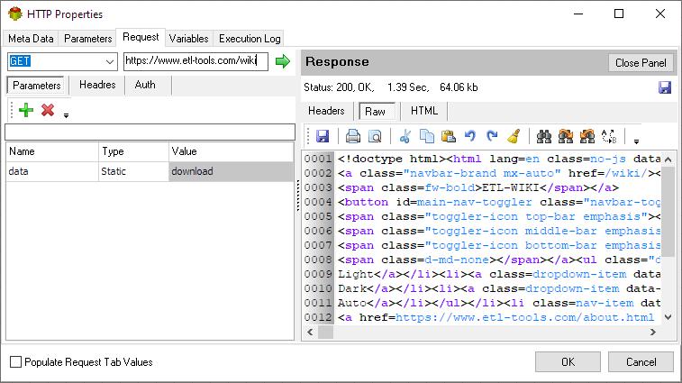Confirm with the OK button
This screenshot has height=383, width=682.
[568, 361]
